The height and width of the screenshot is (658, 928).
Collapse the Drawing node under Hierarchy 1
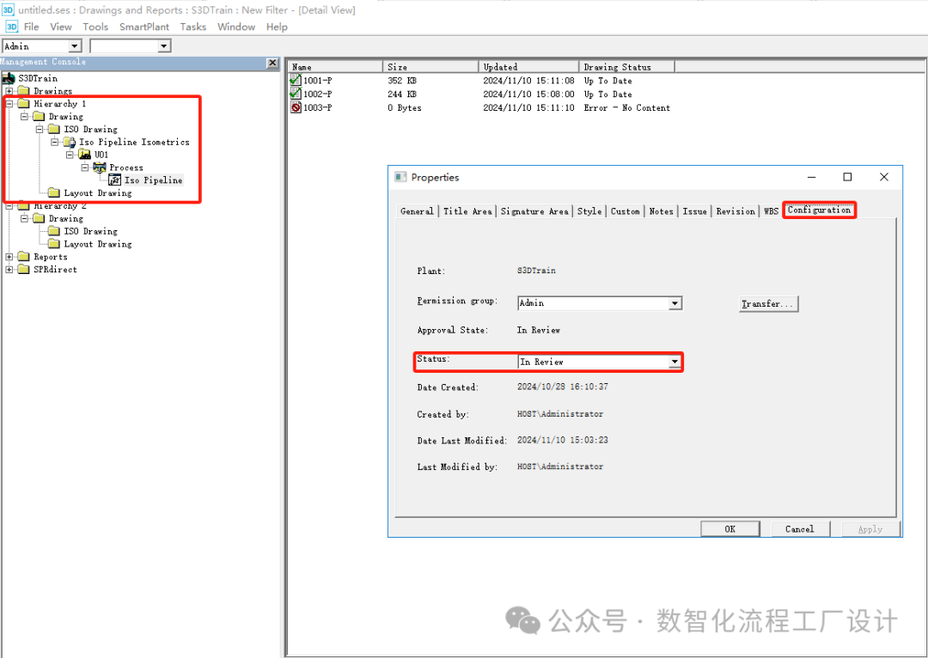tap(24, 117)
